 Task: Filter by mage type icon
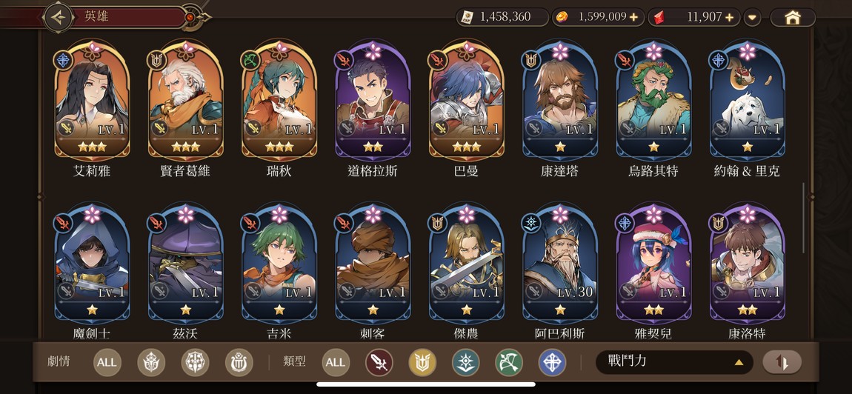[466, 362]
